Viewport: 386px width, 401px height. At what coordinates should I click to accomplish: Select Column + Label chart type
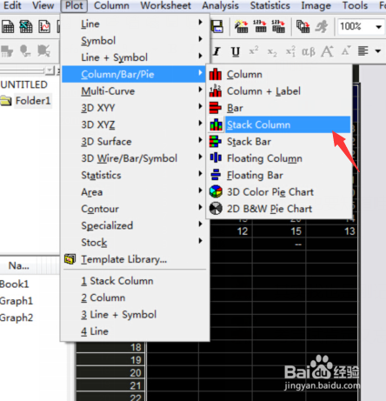coord(279,91)
